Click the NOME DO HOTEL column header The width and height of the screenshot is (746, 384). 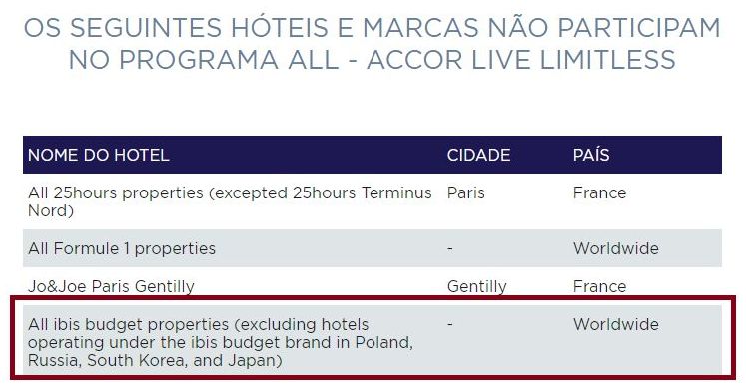(x=99, y=155)
